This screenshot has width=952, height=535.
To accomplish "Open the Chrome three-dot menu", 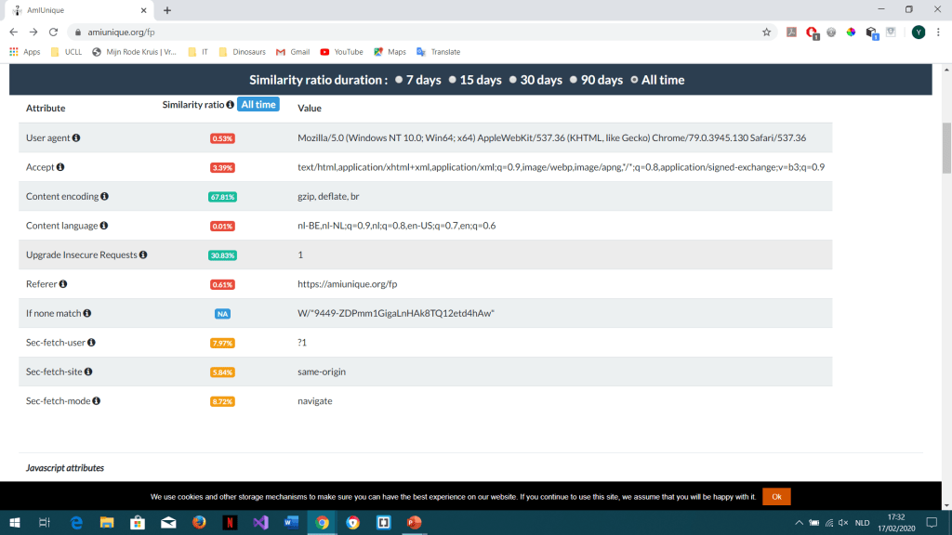I will (x=938, y=32).
